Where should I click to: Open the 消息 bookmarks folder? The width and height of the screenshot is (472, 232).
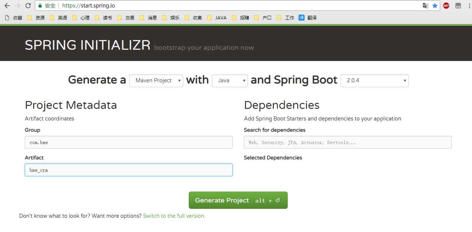point(148,18)
